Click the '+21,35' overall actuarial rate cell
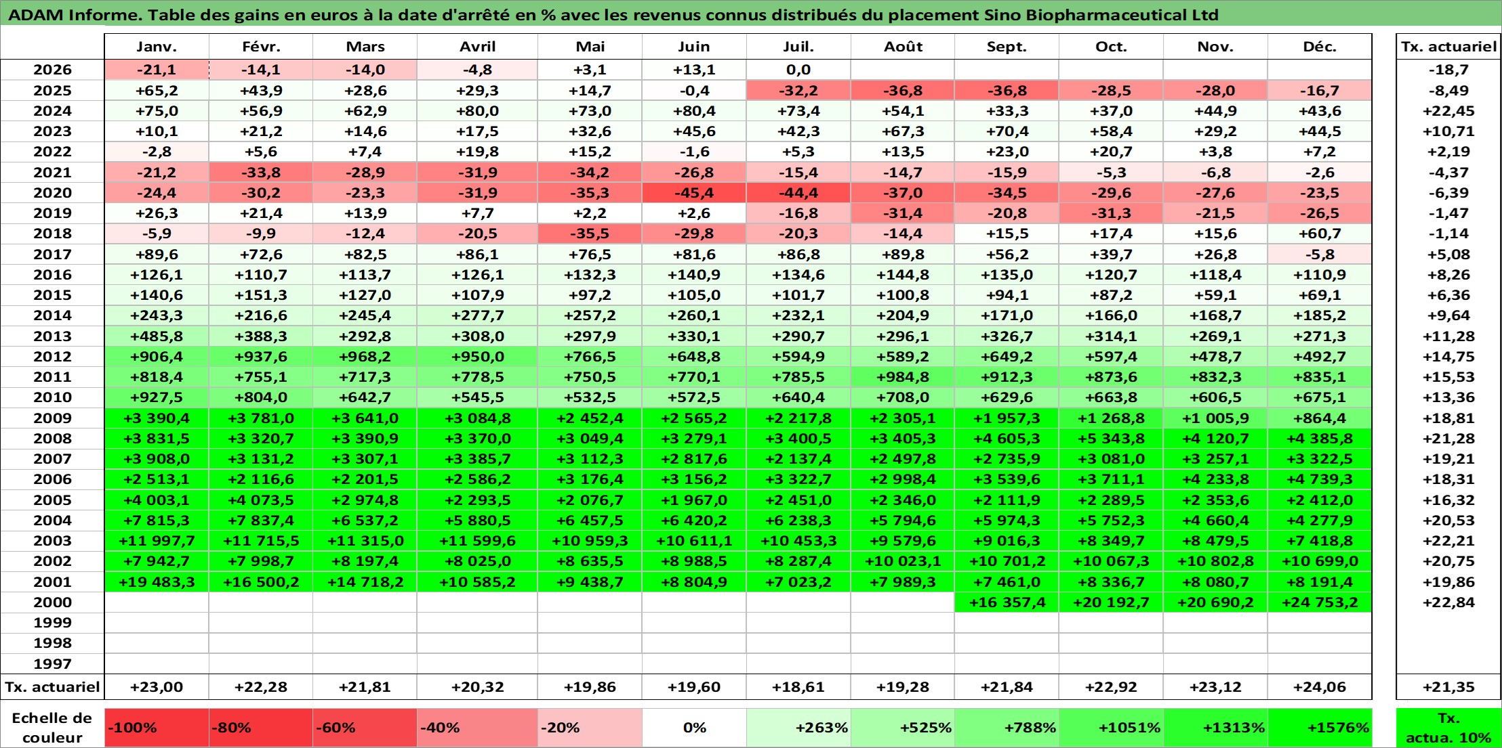The height and width of the screenshot is (748, 1502). point(1448,687)
